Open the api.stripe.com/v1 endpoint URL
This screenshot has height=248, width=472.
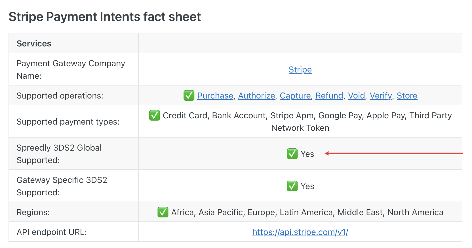300,232
